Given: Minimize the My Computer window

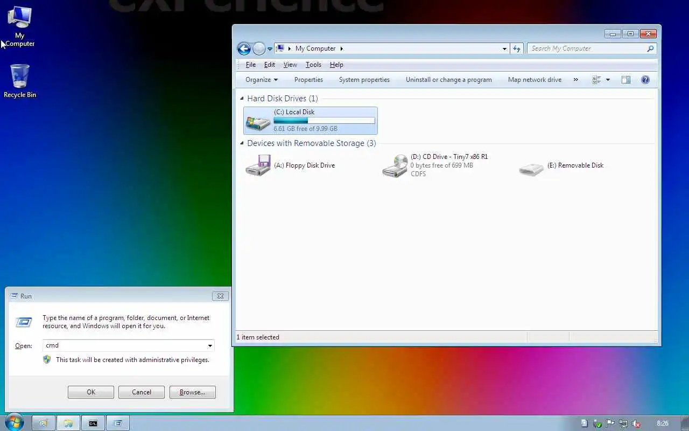Looking at the screenshot, I should click(613, 33).
